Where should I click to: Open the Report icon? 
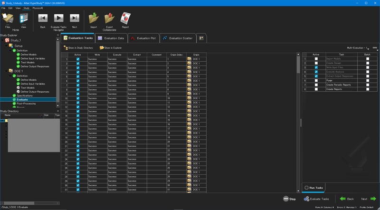click(125, 18)
